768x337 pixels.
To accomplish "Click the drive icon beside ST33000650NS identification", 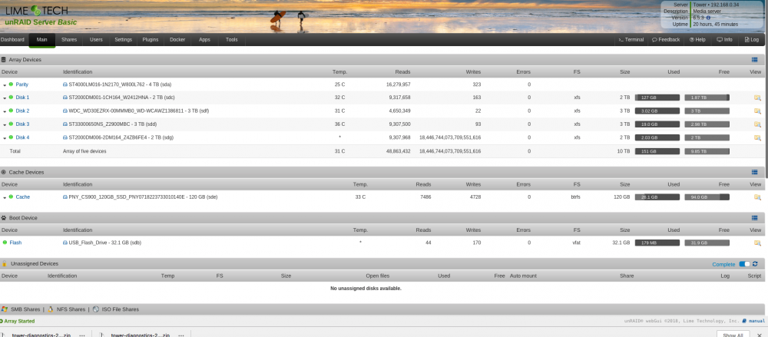I will [65, 124].
